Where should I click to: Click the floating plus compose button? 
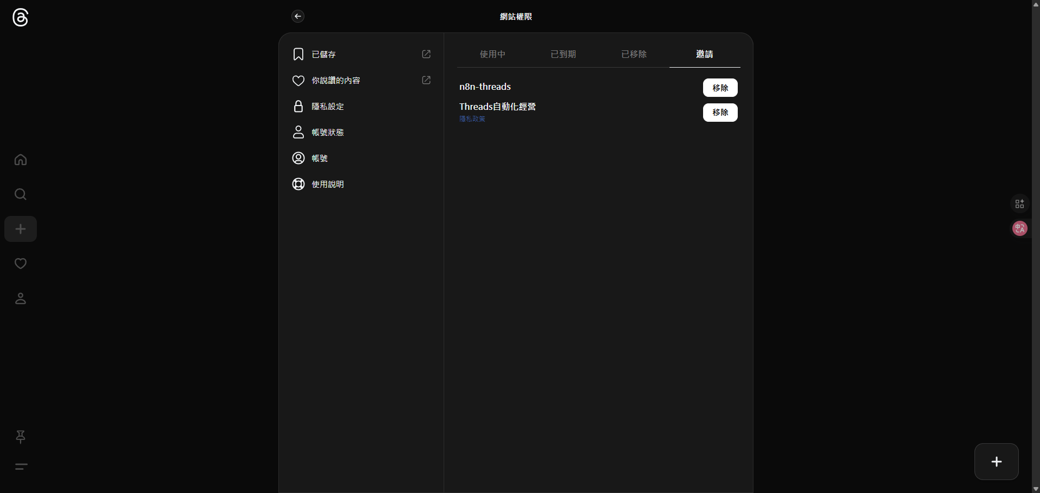tap(996, 461)
